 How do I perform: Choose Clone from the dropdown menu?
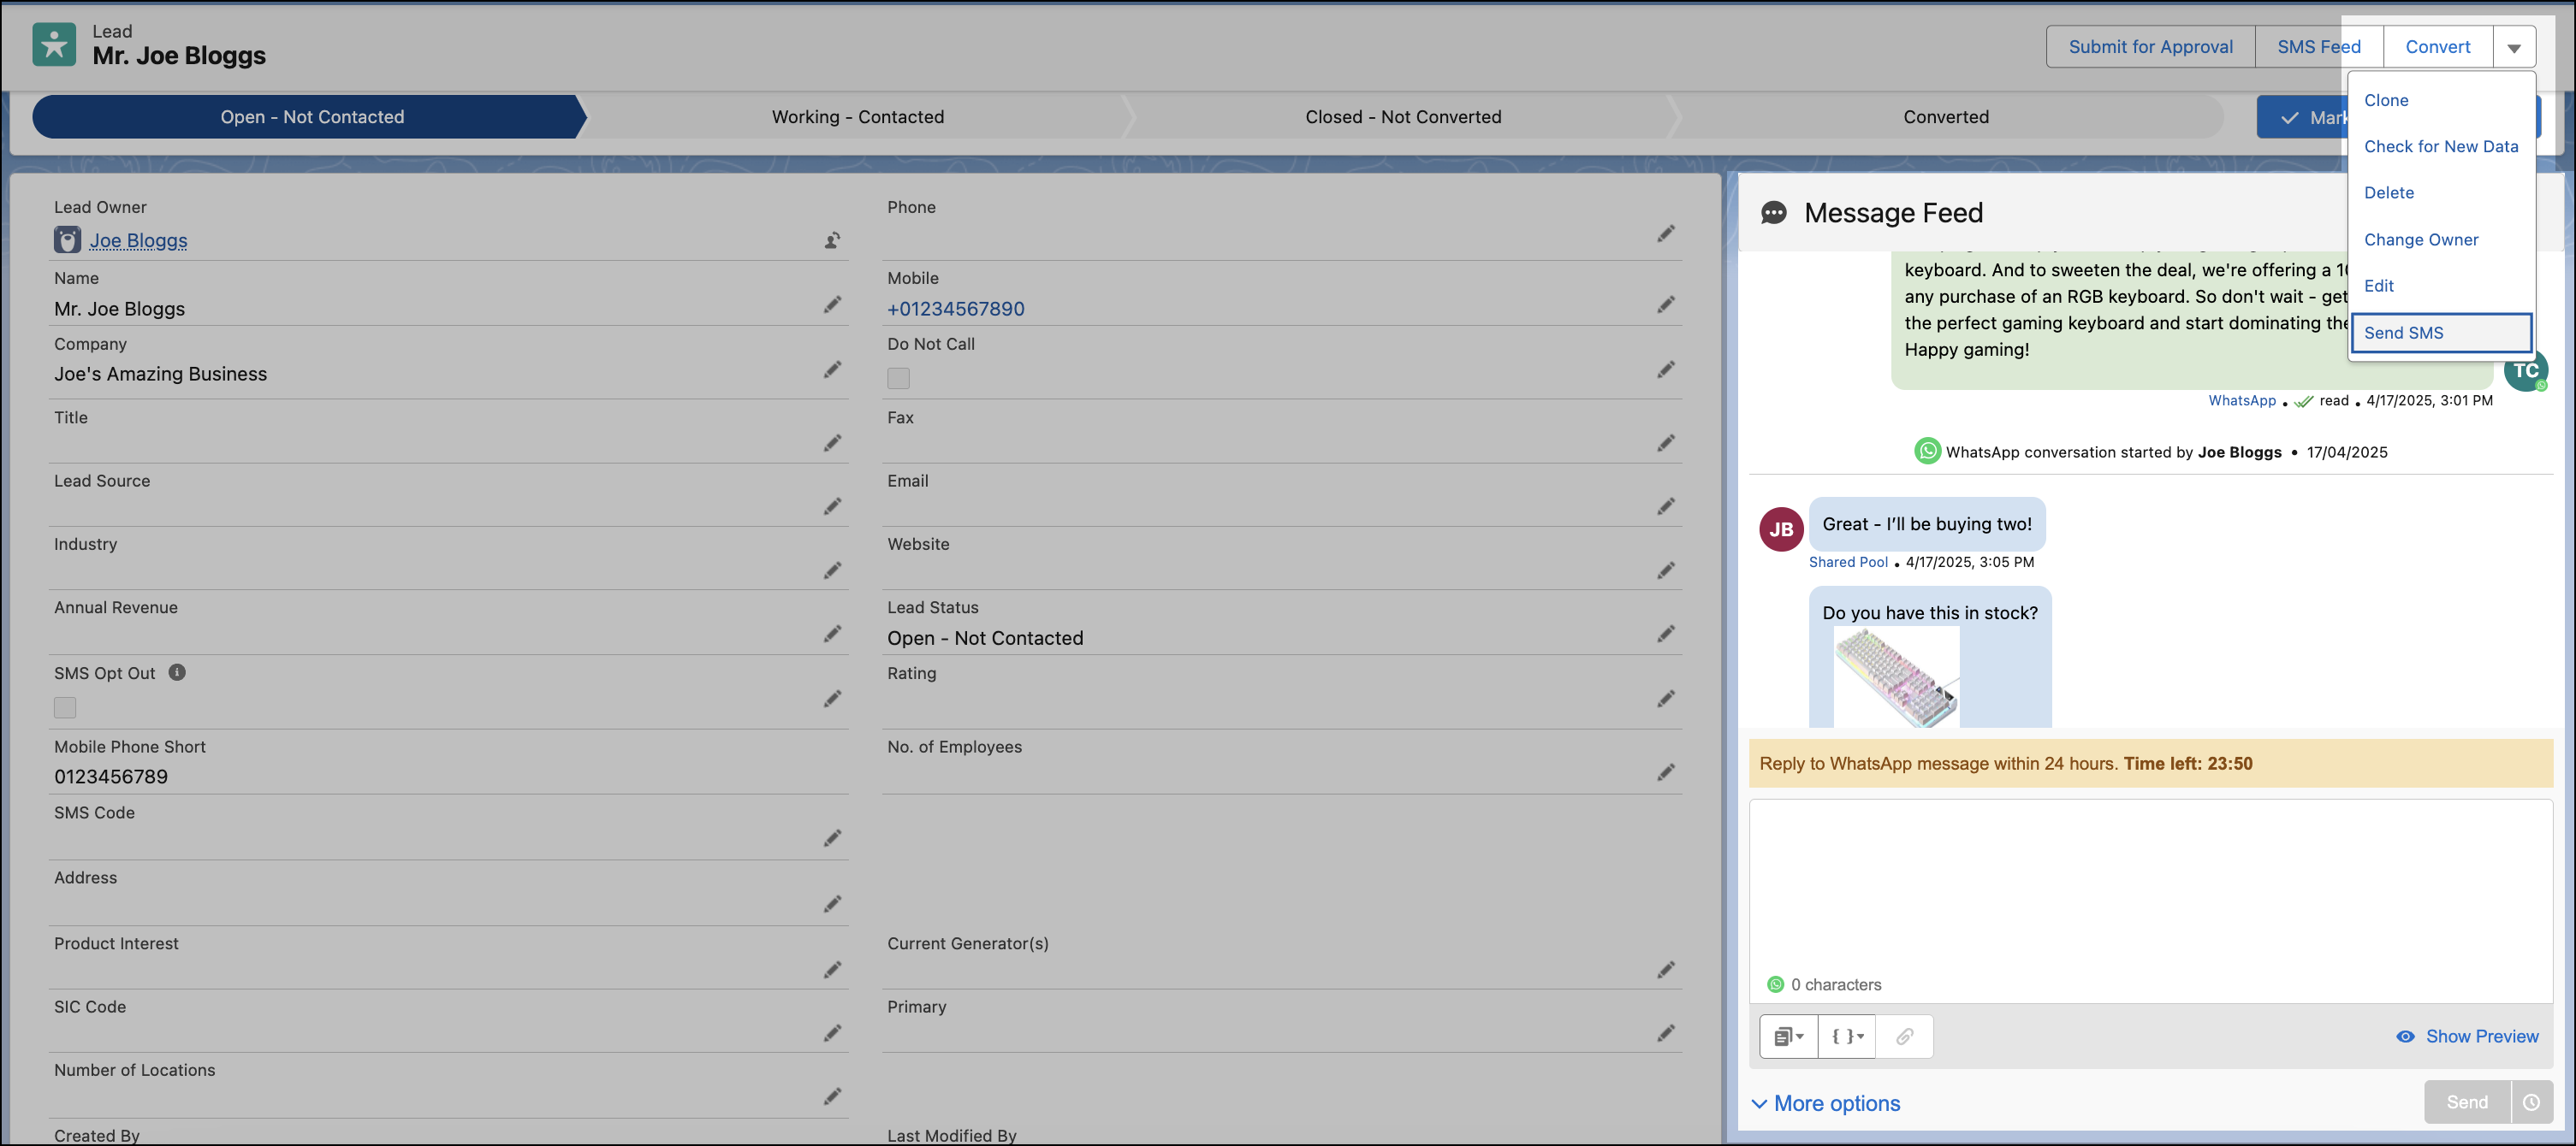(x=2387, y=100)
